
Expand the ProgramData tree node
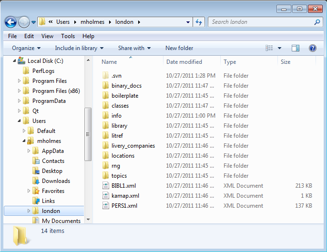(19, 101)
